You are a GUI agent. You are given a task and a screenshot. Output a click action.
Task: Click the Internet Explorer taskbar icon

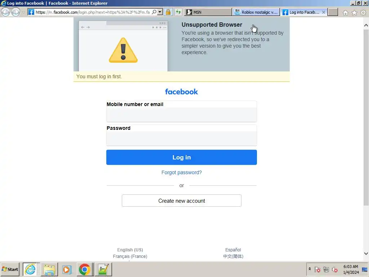point(30,269)
